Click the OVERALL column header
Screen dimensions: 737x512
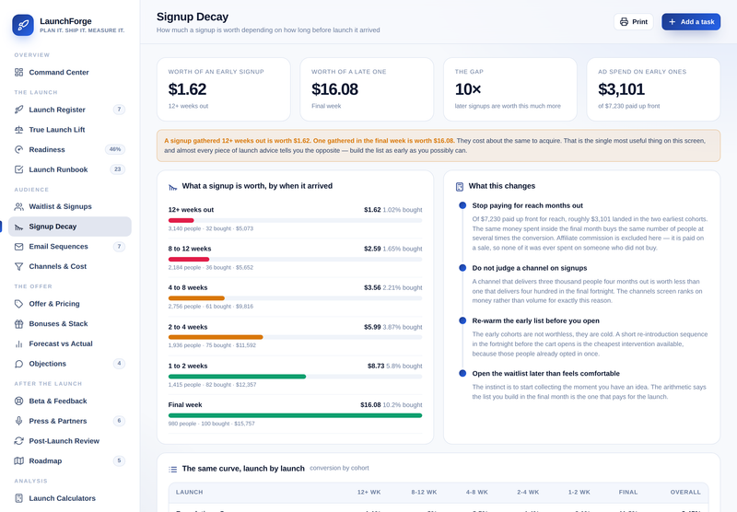pyautogui.click(x=685, y=493)
